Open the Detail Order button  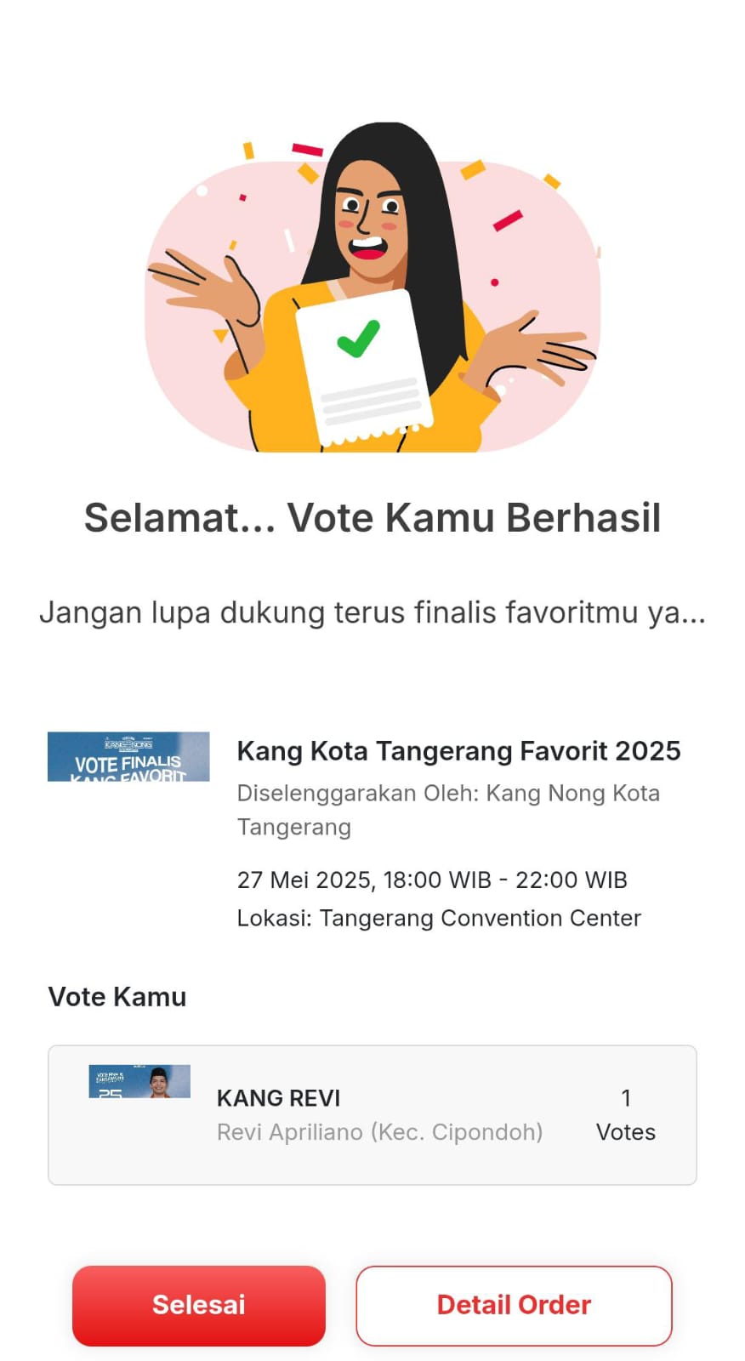(514, 1305)
